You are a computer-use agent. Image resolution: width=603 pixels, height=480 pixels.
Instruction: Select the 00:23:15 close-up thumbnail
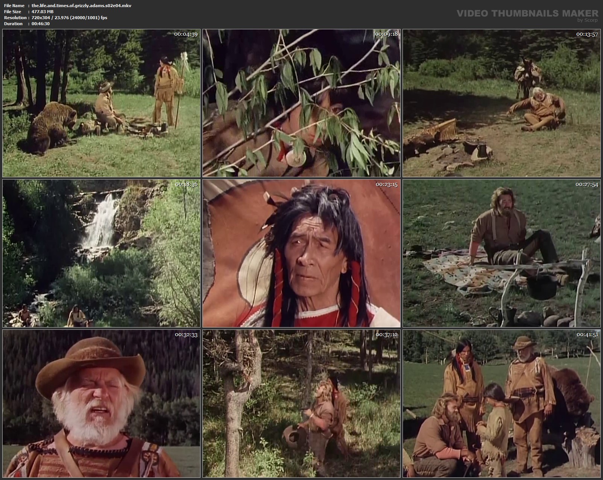(x=301, y=253)
